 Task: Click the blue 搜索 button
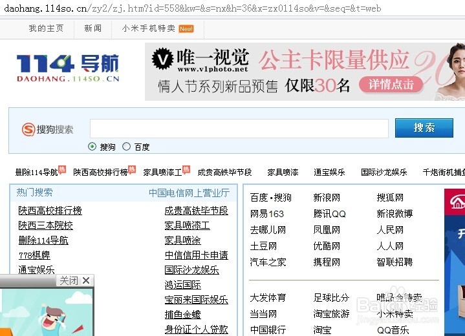click(x=424, y=128)
